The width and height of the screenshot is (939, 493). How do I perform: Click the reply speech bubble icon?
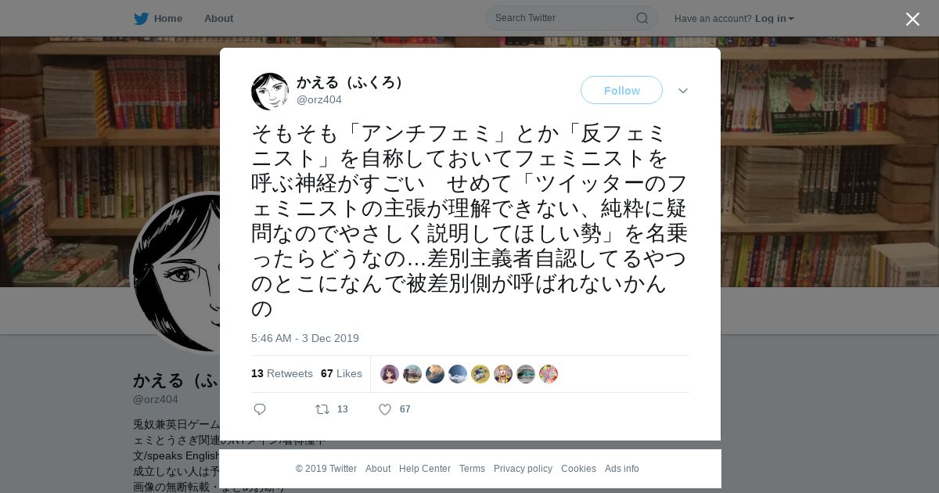260,409
